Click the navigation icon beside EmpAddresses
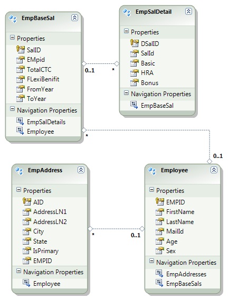This screenshot has height=298, width=229. [159, 273]
